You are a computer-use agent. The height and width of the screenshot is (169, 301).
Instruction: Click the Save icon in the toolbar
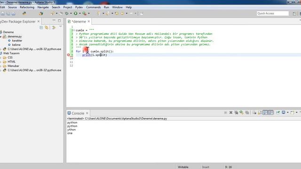(3, 14)
